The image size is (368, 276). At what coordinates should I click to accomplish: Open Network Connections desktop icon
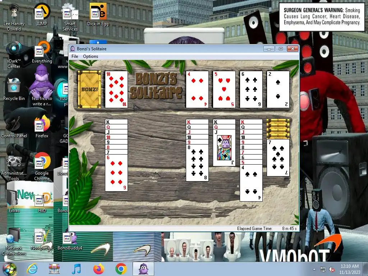click(x=14, y=242)
